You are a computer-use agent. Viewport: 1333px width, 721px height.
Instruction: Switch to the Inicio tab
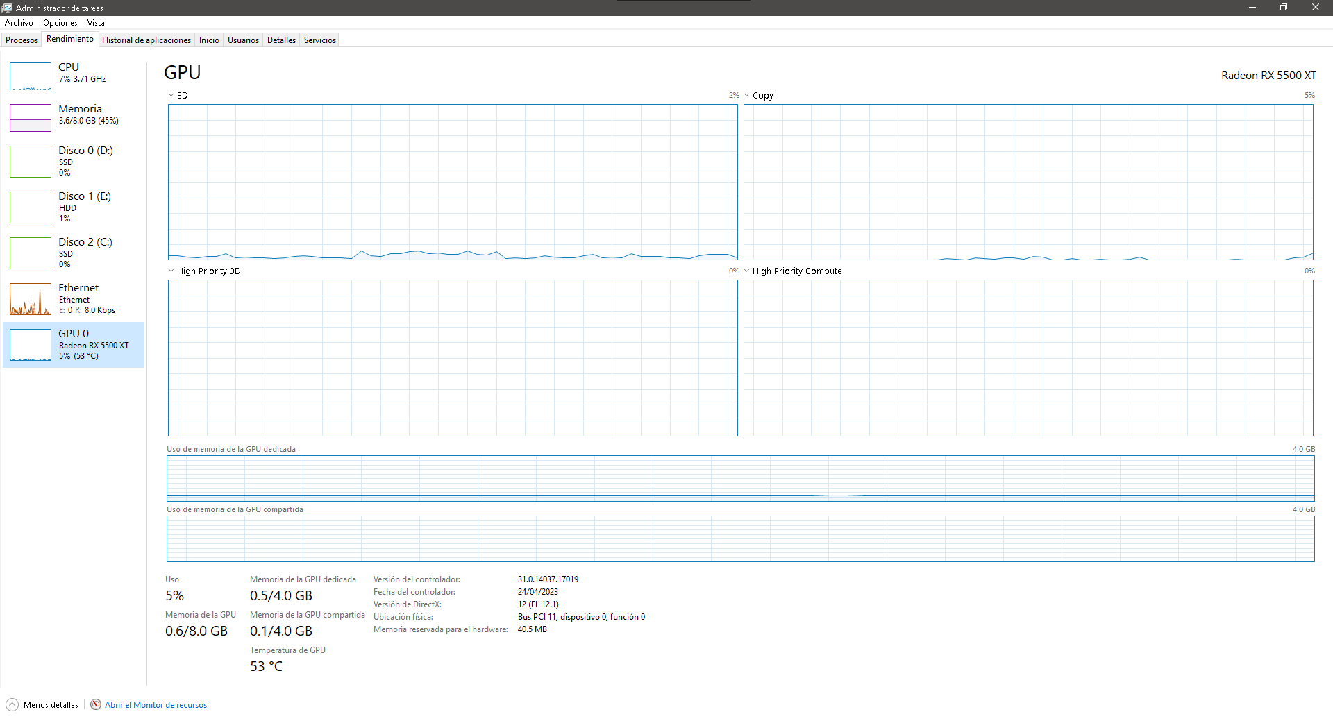(209, 40)
